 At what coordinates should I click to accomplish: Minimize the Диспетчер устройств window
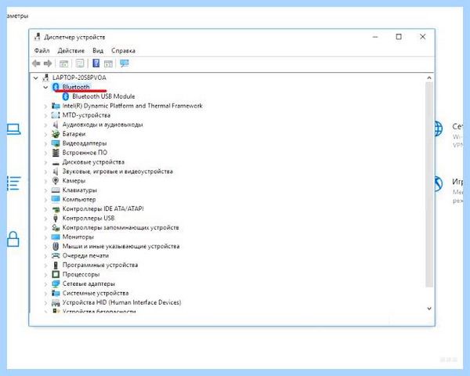tap(375, 37)
